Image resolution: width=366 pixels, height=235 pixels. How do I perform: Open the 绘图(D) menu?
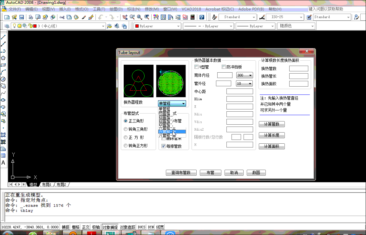click(116, 9)
